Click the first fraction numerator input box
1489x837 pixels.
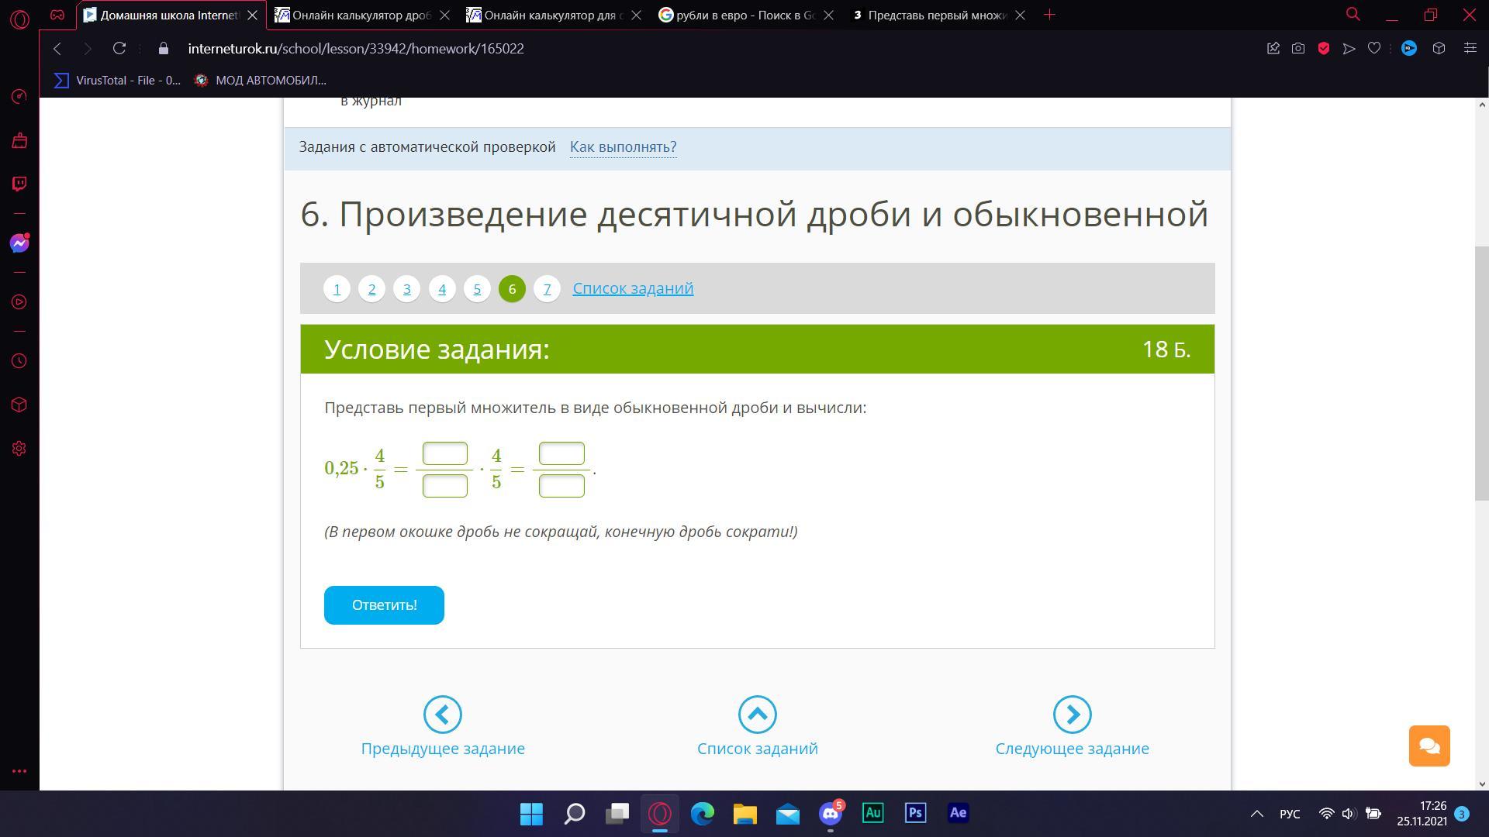[444, 453]
